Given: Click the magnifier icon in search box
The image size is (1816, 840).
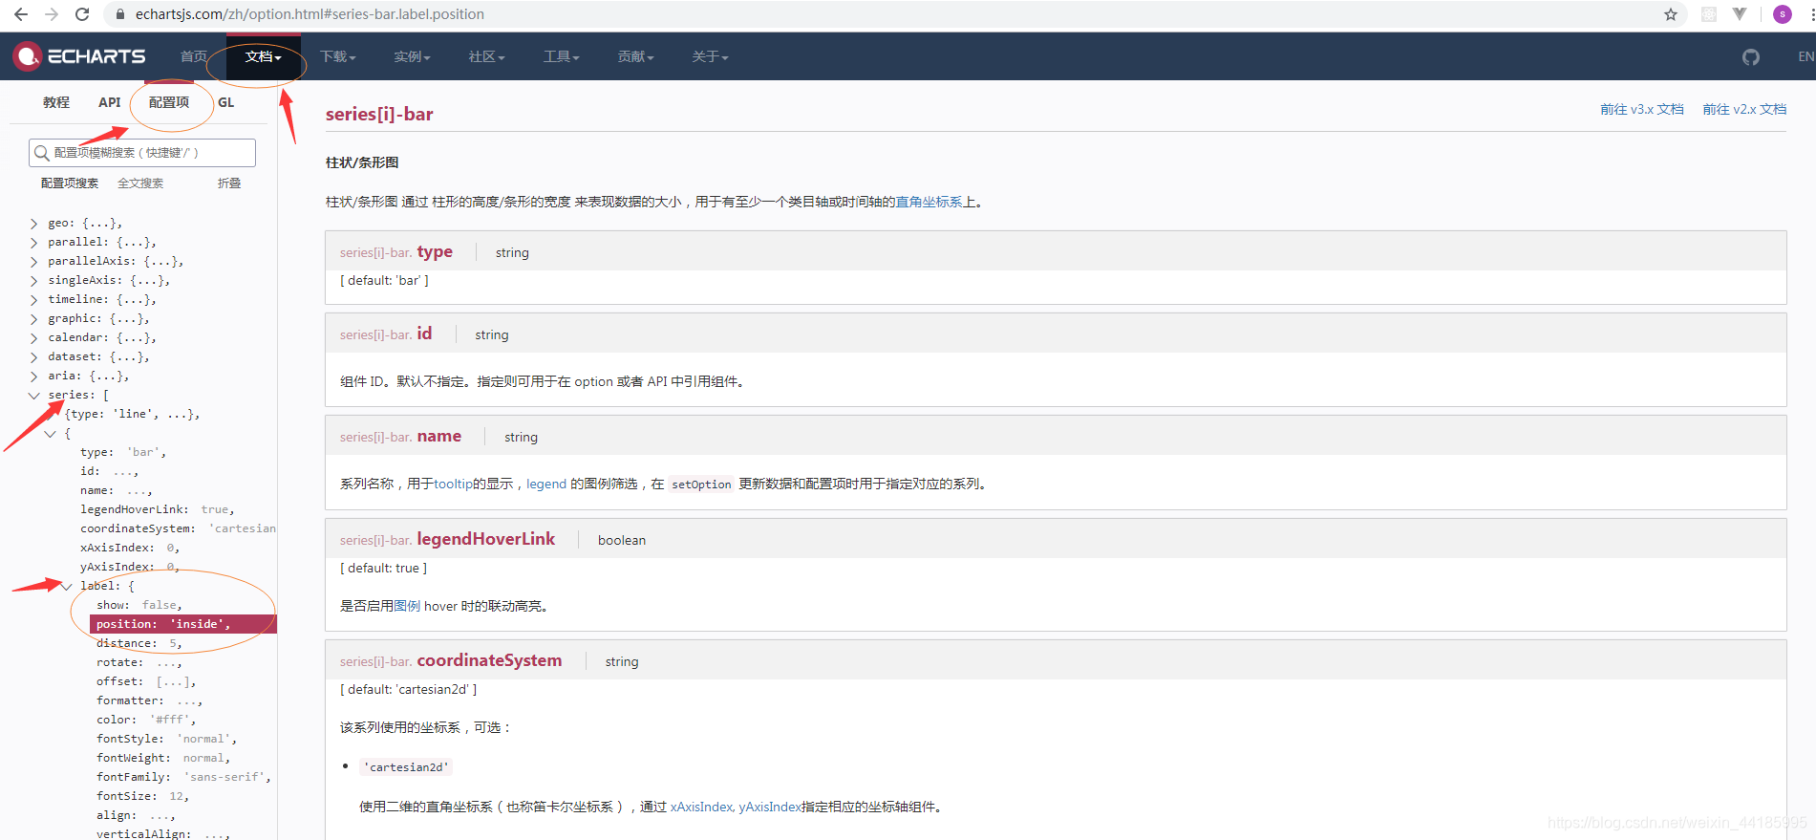Looking at the screenshot, I should pos(41,153).
